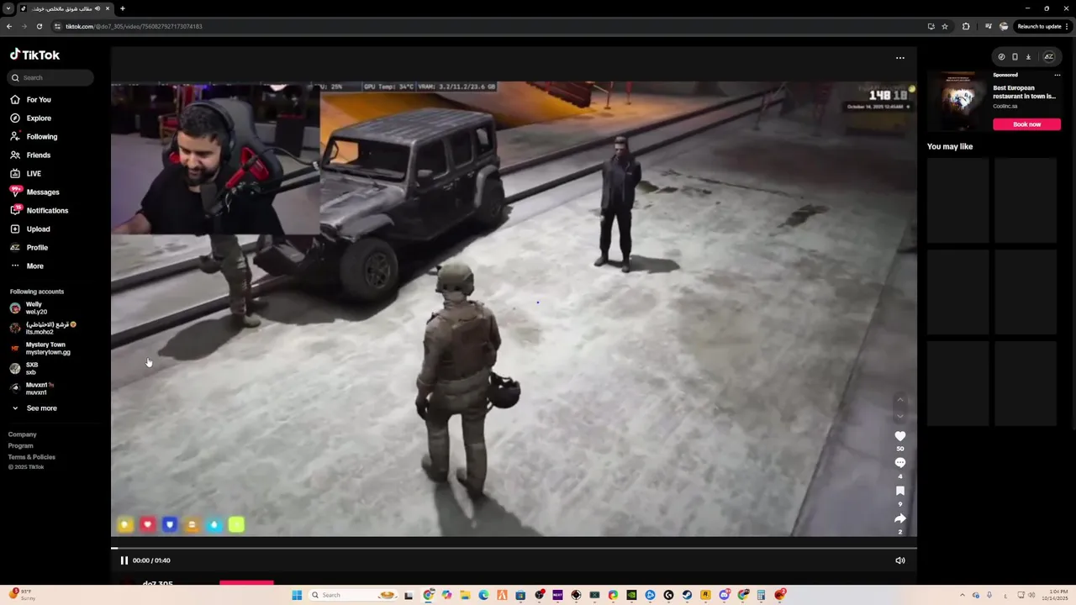Open the comments bubble icon
Screen dimensions: 1076x605
coord(899,463)
